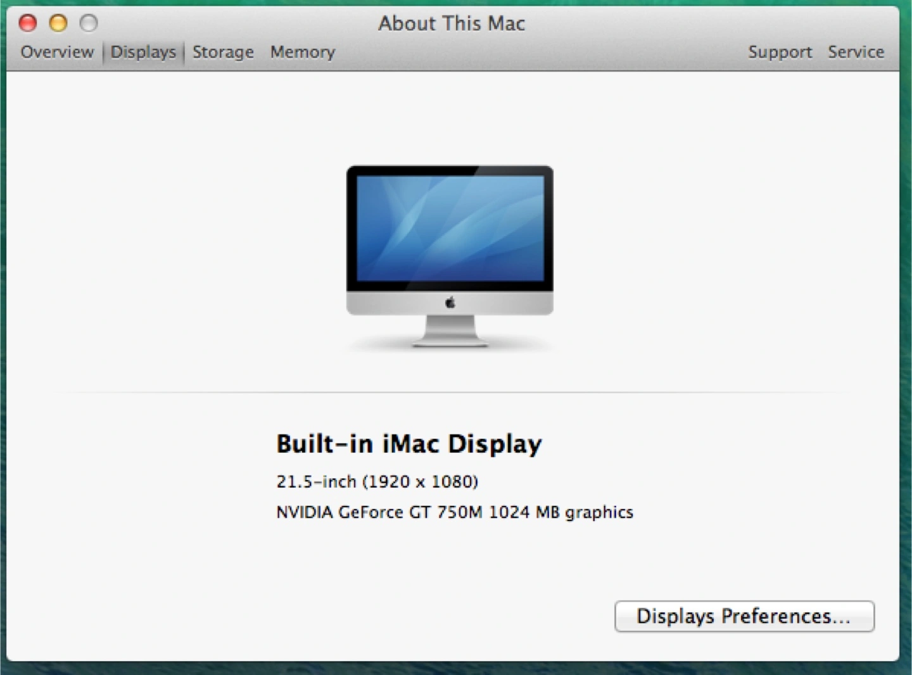Click the Displays Preferences button
The height and width of the screenshot is (675, 912).
[x=744, y=616]
